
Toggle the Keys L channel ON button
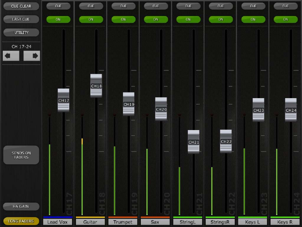[253, 20]
